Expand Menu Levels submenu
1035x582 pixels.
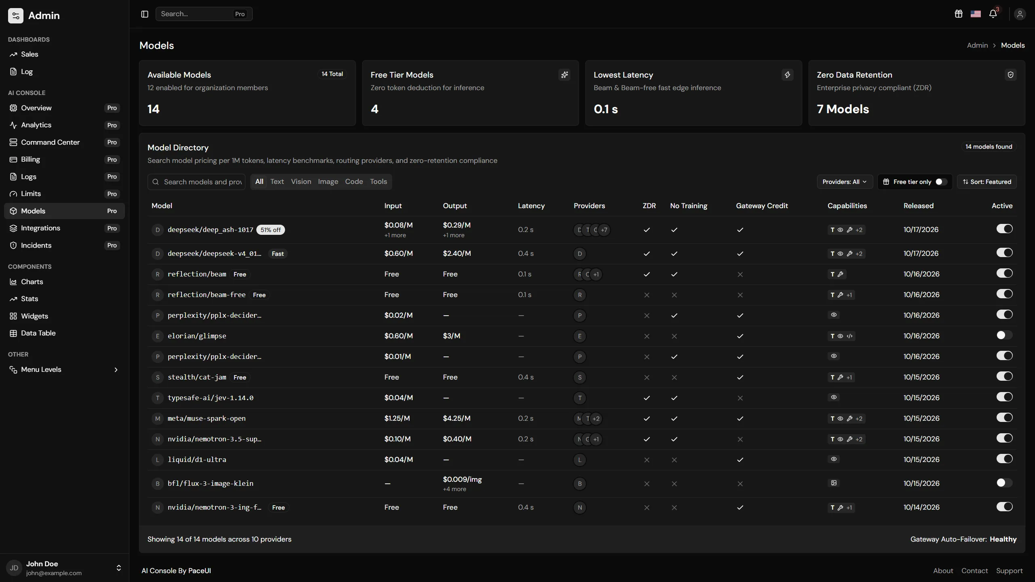coord(64,369)
